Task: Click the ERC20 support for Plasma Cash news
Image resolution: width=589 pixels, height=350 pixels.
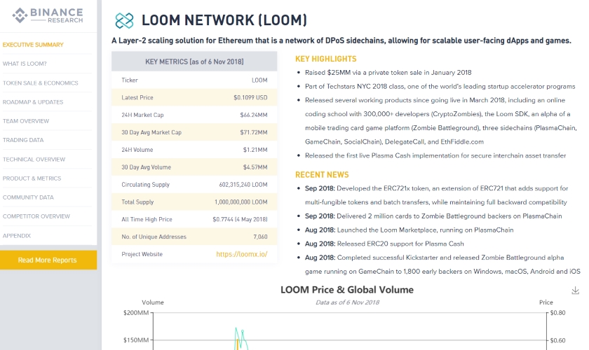Action: [384, 244]
